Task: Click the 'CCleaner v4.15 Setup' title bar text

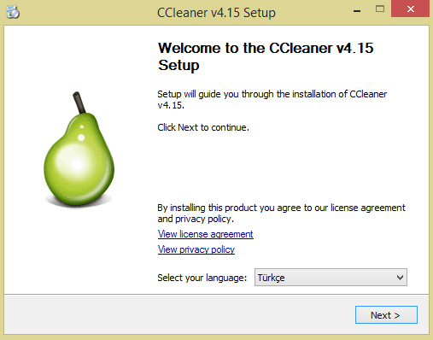Action: pyautogui.click(x=216, y=13)
